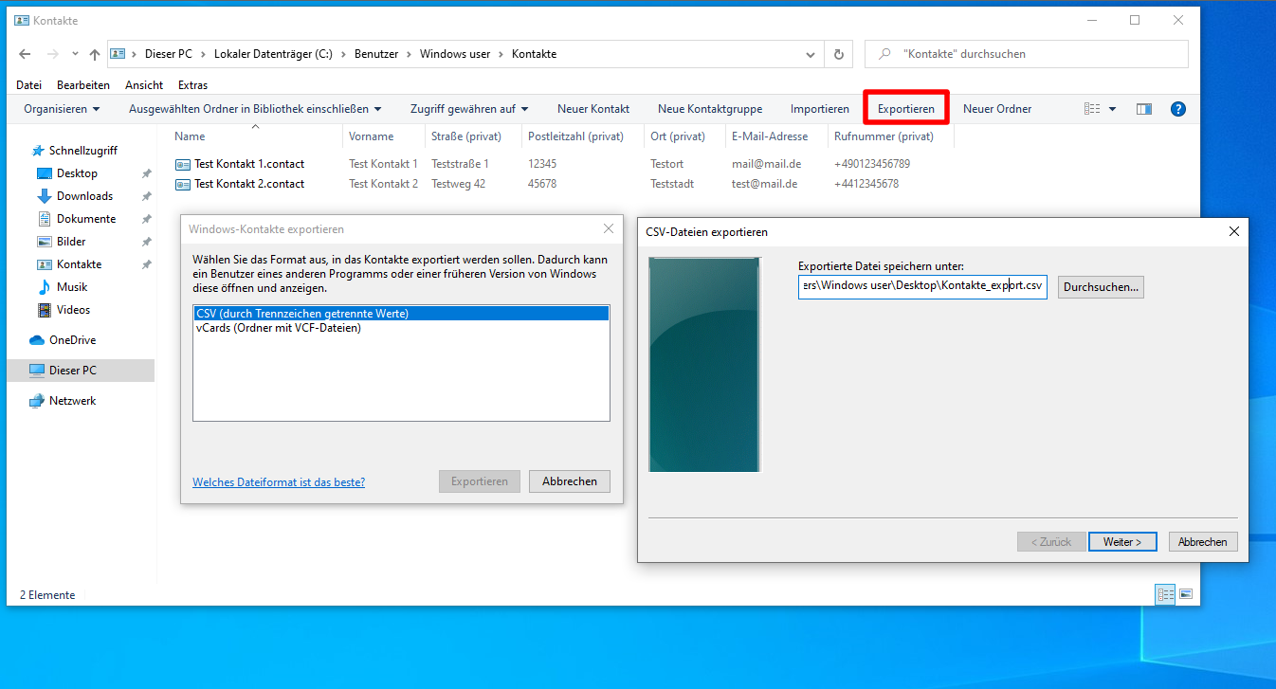Click the Durchsuchen... button
This screenshot has width=1276, height=689.
click(x=1102, y=286)
